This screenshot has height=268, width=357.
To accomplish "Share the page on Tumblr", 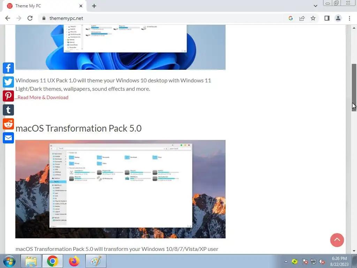I will [x=8, y=110].
